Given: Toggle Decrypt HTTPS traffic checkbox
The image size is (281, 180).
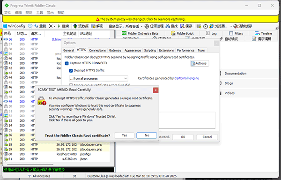Looking at the screenshot, I should pos(71,71).
